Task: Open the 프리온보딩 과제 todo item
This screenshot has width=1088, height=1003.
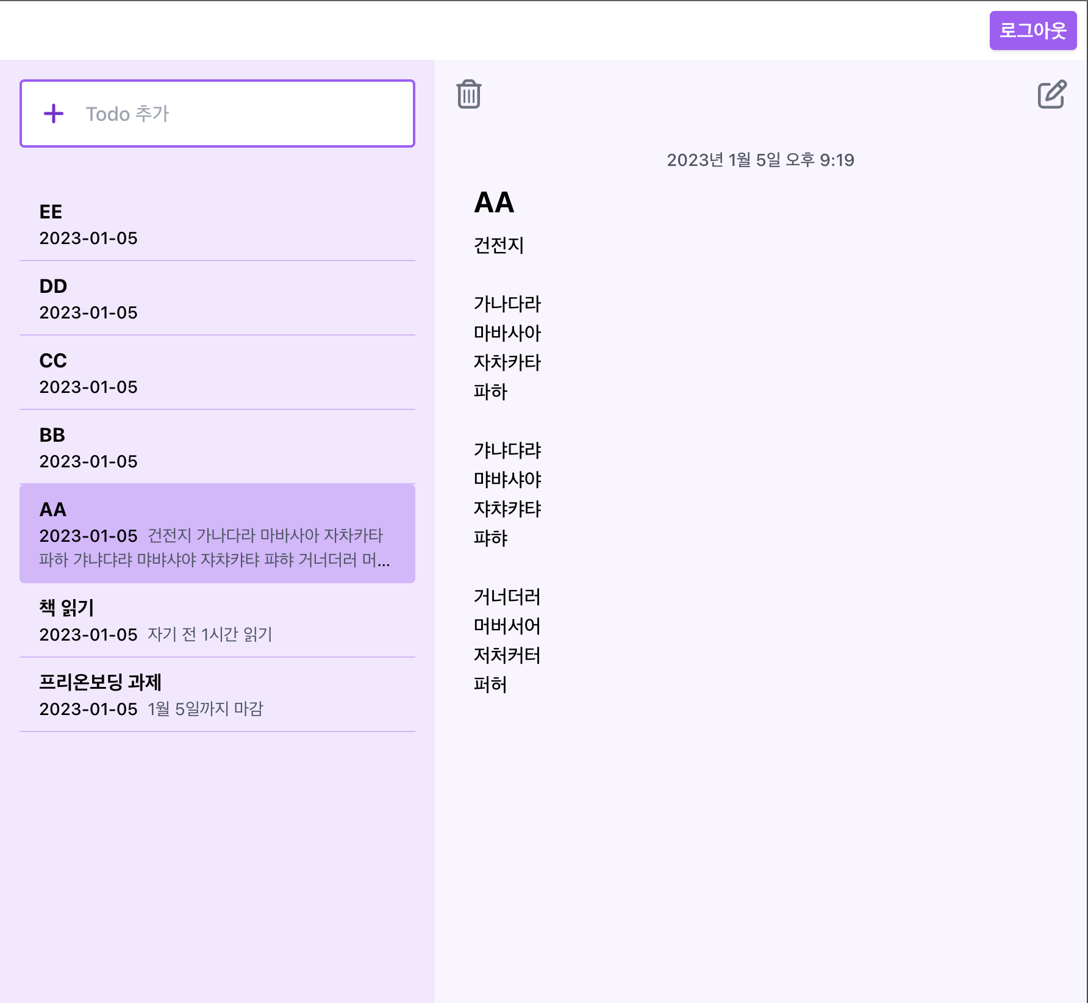Action: [x=217, y=695]
